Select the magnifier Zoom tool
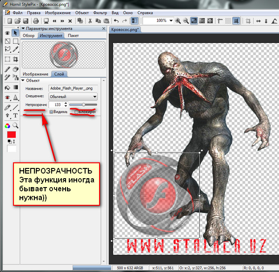 pos(15,126)
